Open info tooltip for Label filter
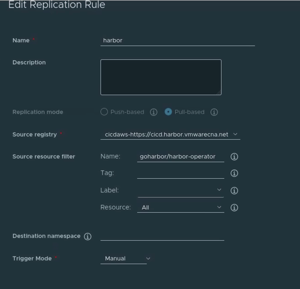The height and width of the screenshot is (289, 300). click(x=234, y=191)
